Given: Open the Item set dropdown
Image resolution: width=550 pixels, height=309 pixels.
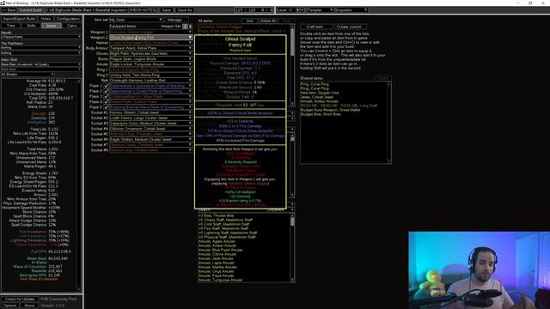Looking at the screenshot, I should tap(136, 20).
